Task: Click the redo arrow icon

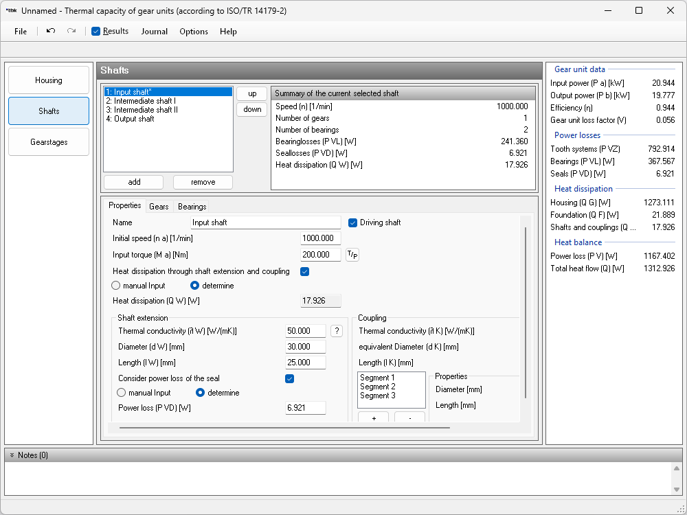Action: [71, 31]
